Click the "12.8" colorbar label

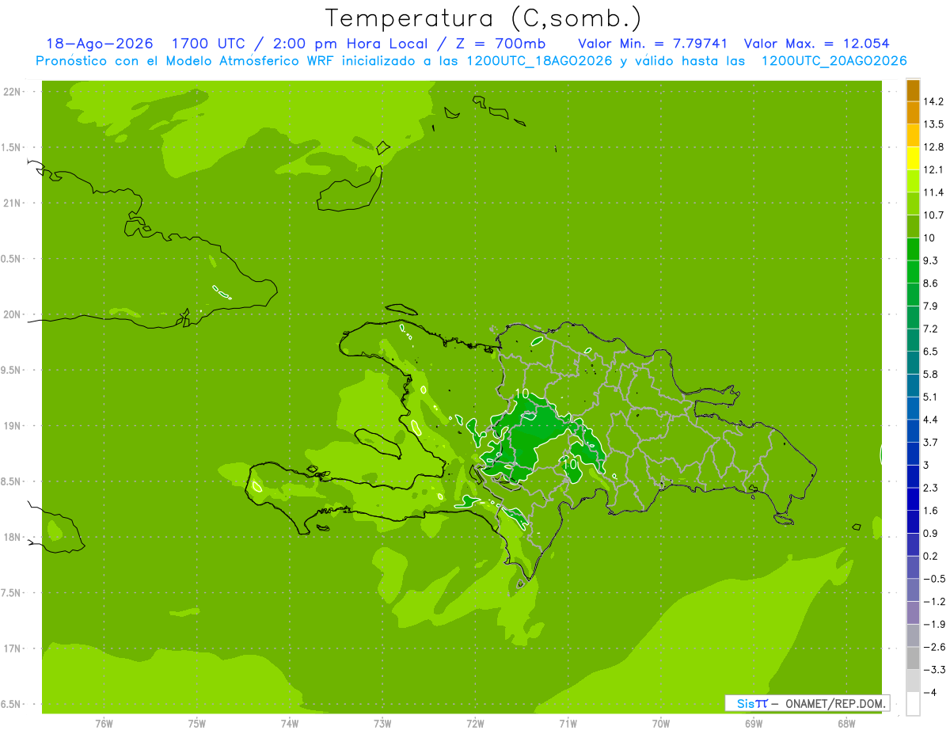(x=933, y=147)
